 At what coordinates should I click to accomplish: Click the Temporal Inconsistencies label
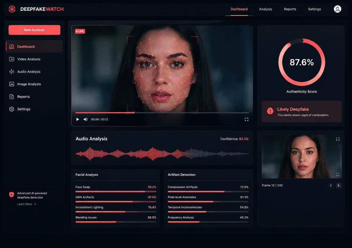coord(185,207)
